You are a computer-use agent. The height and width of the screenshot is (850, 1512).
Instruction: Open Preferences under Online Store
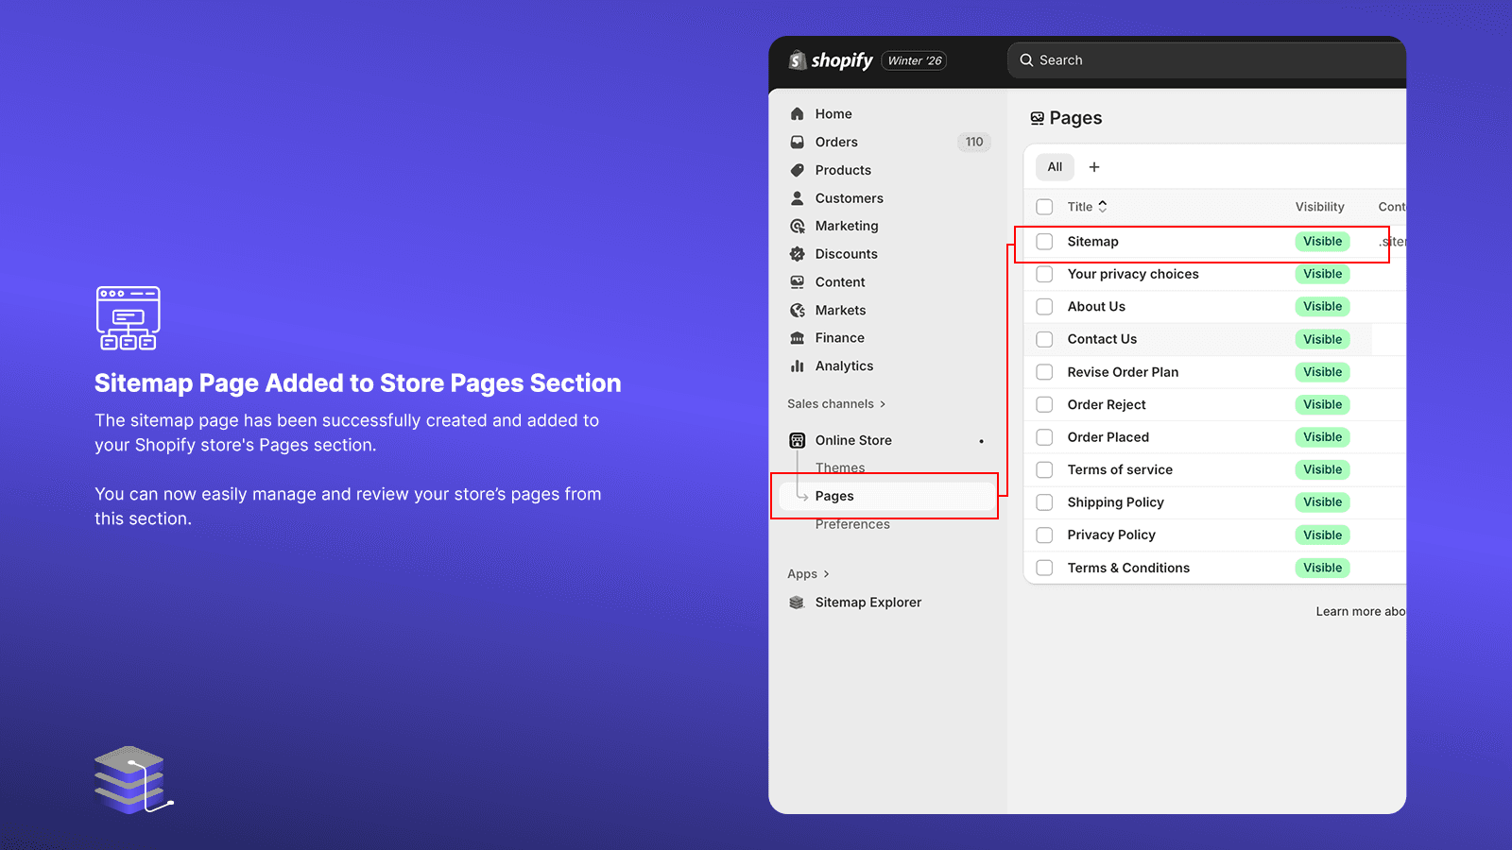pos(853,524)
